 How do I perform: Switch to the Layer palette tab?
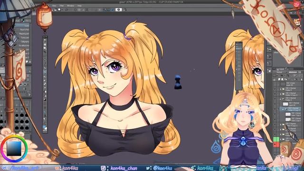281,69
